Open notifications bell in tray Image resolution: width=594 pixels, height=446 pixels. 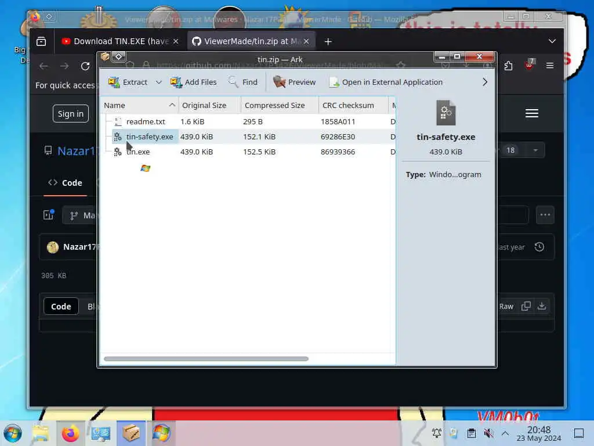(437, 433)
